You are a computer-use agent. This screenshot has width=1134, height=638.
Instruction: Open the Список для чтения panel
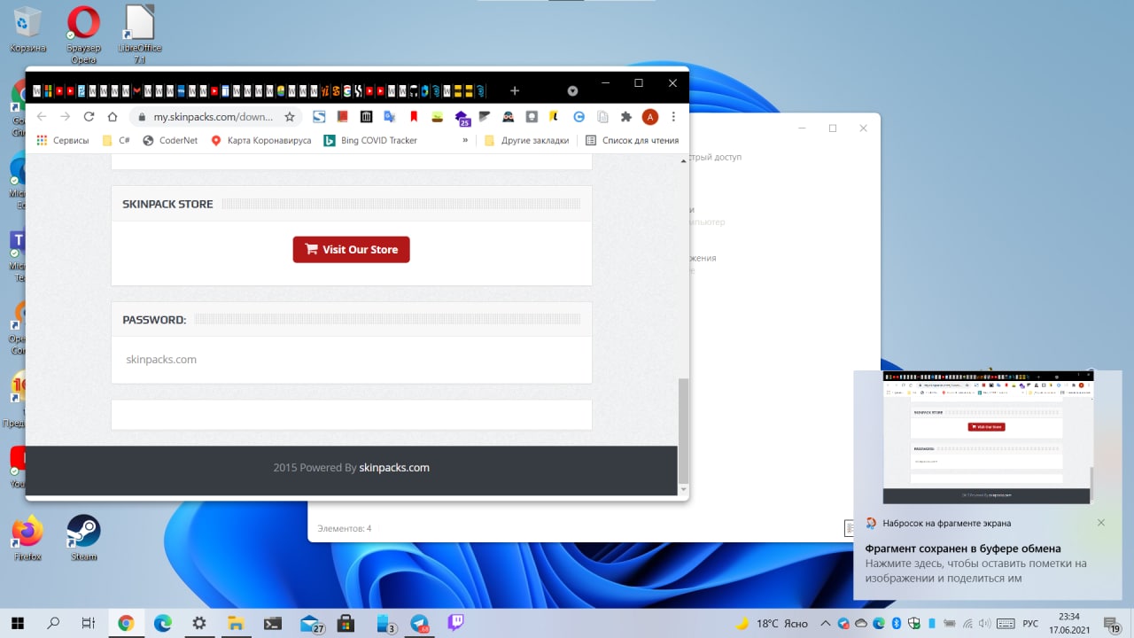click(632, 140)
